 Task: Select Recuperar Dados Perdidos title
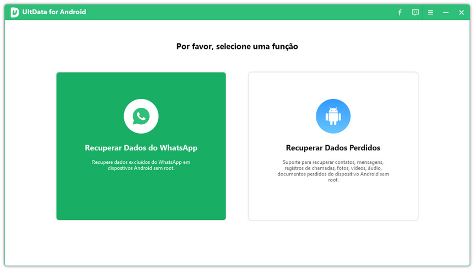pyautogui.click(x=333, y=148)
